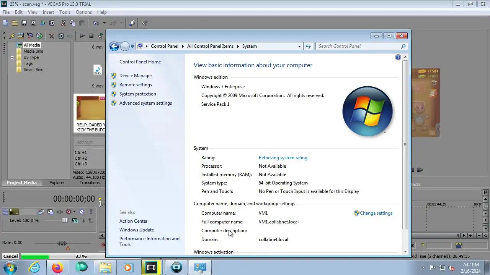Open the Edit menu in VEGAS

[x=19, y=12]
